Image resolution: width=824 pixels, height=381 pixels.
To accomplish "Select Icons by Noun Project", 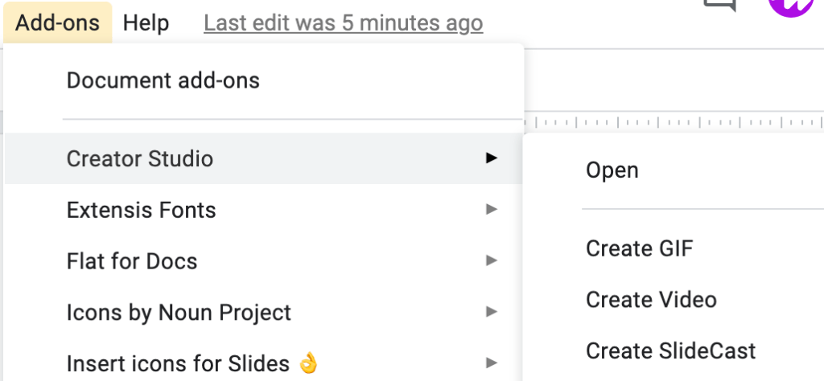I will coord(179,312).
